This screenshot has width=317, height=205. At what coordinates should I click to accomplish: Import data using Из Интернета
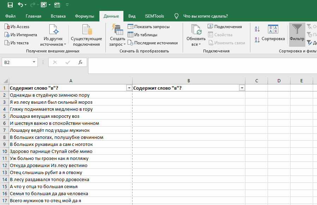20,35
